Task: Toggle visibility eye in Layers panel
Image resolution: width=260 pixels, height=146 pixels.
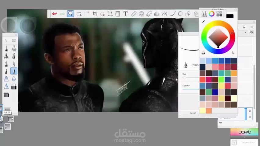Action: point(221,123)
